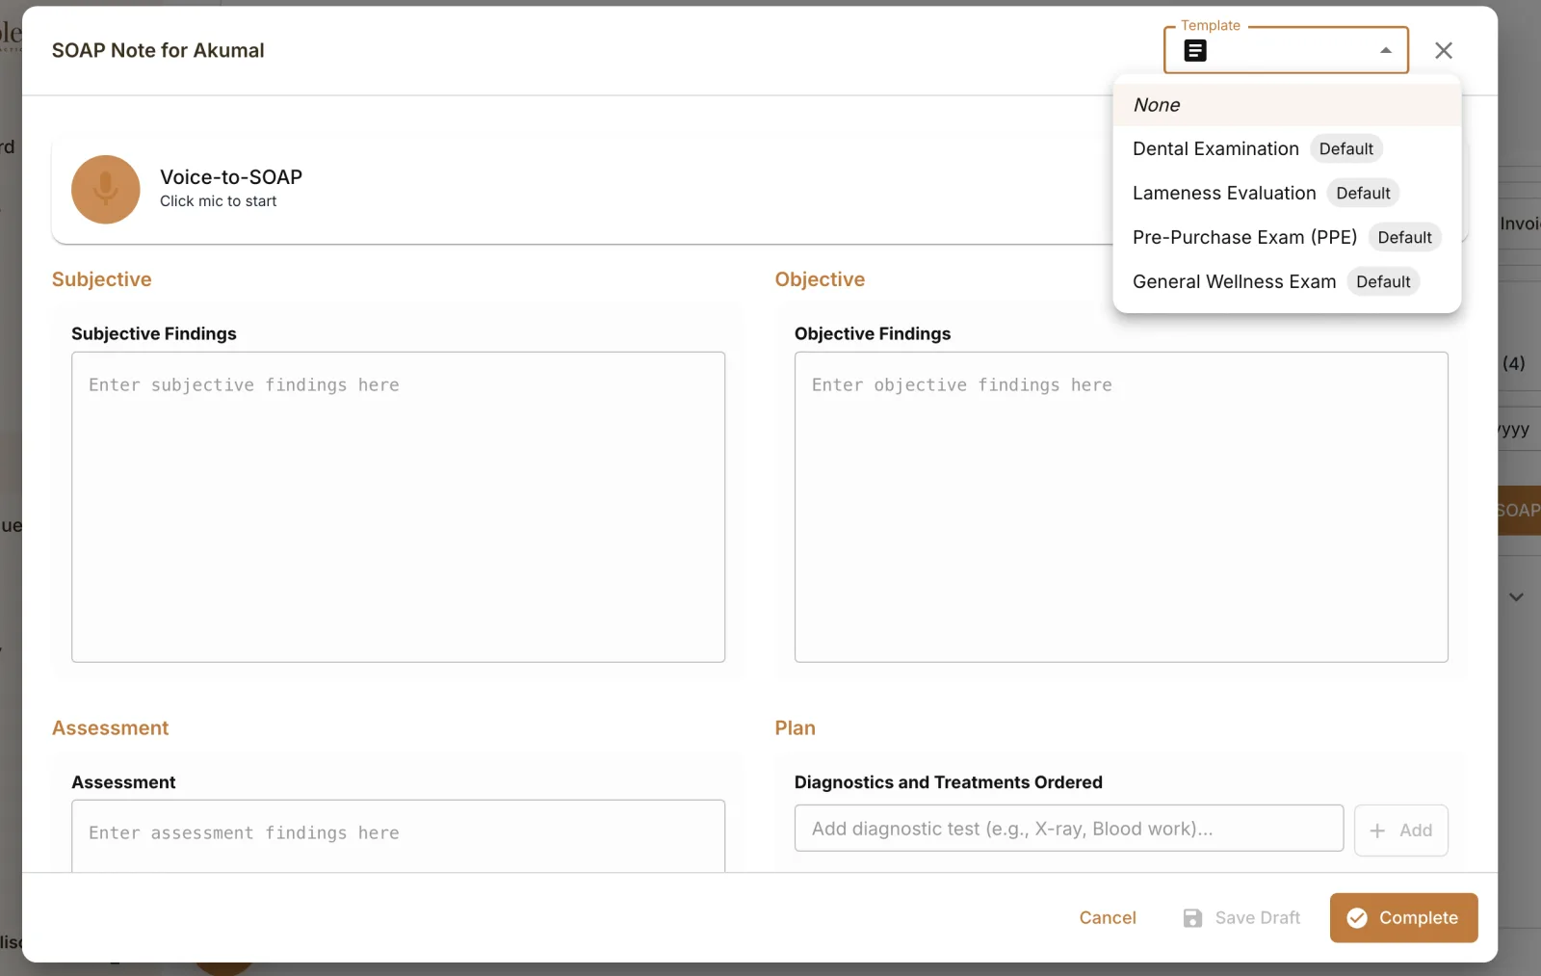Expand the chevron in the background page
This screenshot has height=976, width=1541.
[1516, 597]
